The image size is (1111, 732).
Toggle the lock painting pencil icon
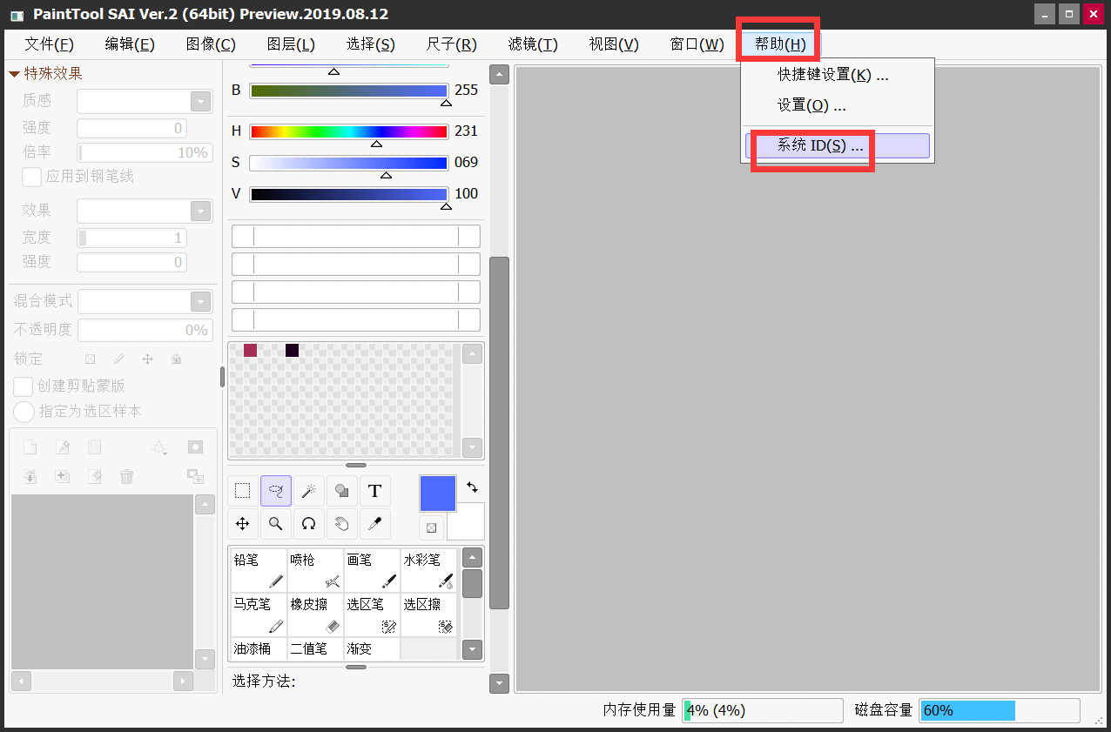(119, 359)
